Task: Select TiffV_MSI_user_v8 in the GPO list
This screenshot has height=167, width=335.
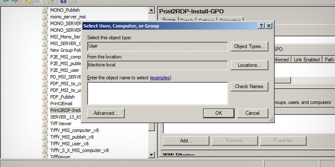Action: (x=69, y=144)
